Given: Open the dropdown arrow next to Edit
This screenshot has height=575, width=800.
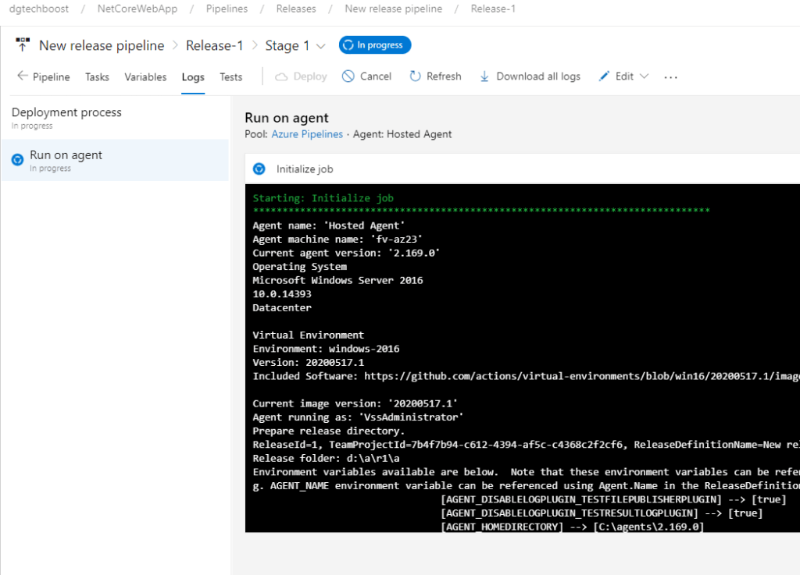Looking at the screenshot, I should tap(644, 76).
